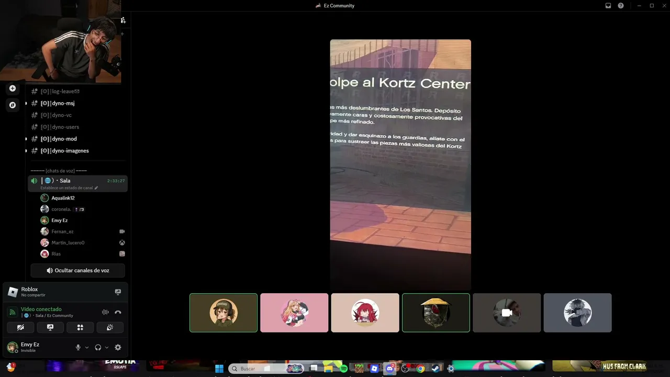The height and width of the screenshot is (377, 670).
Task: Click Martin_lucero0's Xbox status icon
Action: pyautogui.click(x=122, y=243)
